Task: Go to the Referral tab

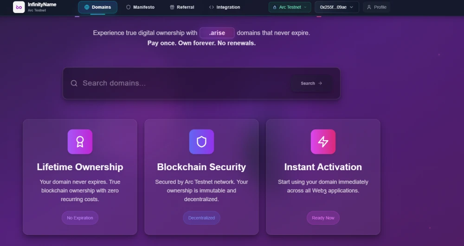Action: [x=182, y=7]
